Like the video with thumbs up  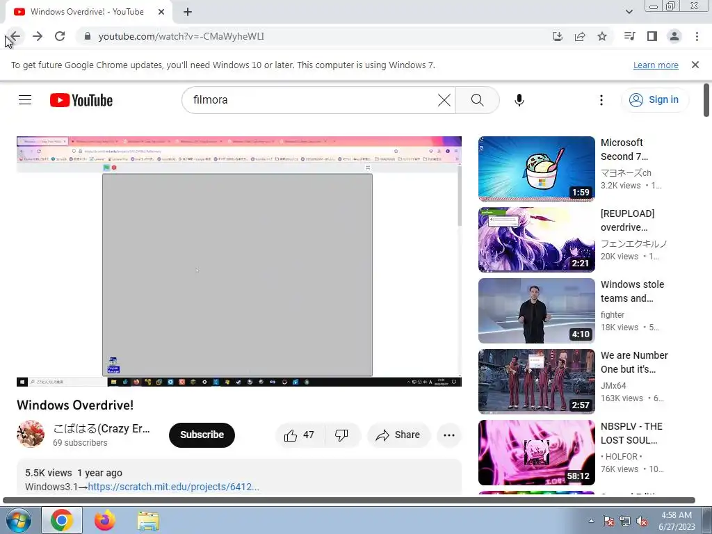click(300, 435)
